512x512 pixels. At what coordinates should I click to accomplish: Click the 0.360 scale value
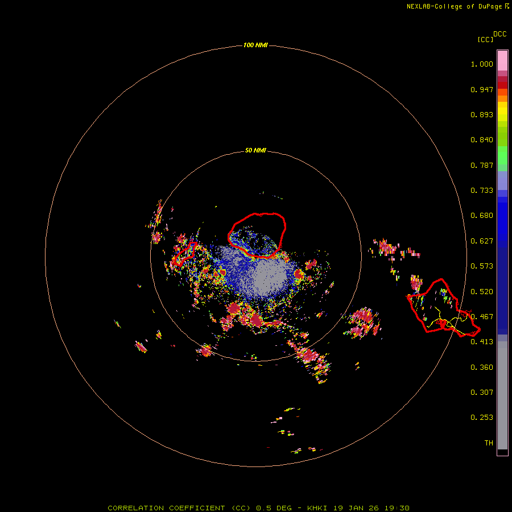(482, 368)
